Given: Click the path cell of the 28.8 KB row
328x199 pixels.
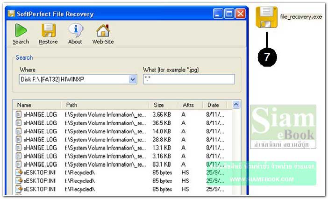Looking at the screenshot, I should pyautogui.click(x=105, y=140).
